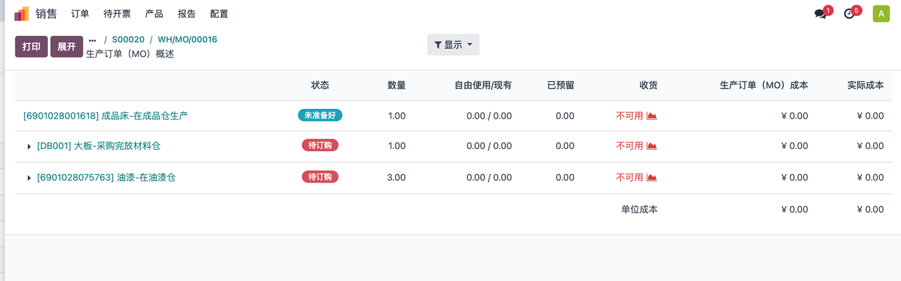Open product [6901028075763] 油漆-在油漆仓
The height and width of the screenshot is (281, 901).
(106, 178)
